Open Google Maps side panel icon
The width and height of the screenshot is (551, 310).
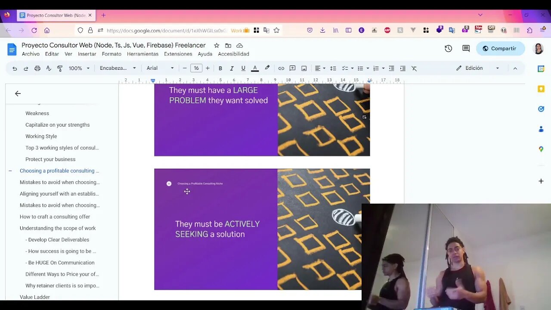point(541,149)
